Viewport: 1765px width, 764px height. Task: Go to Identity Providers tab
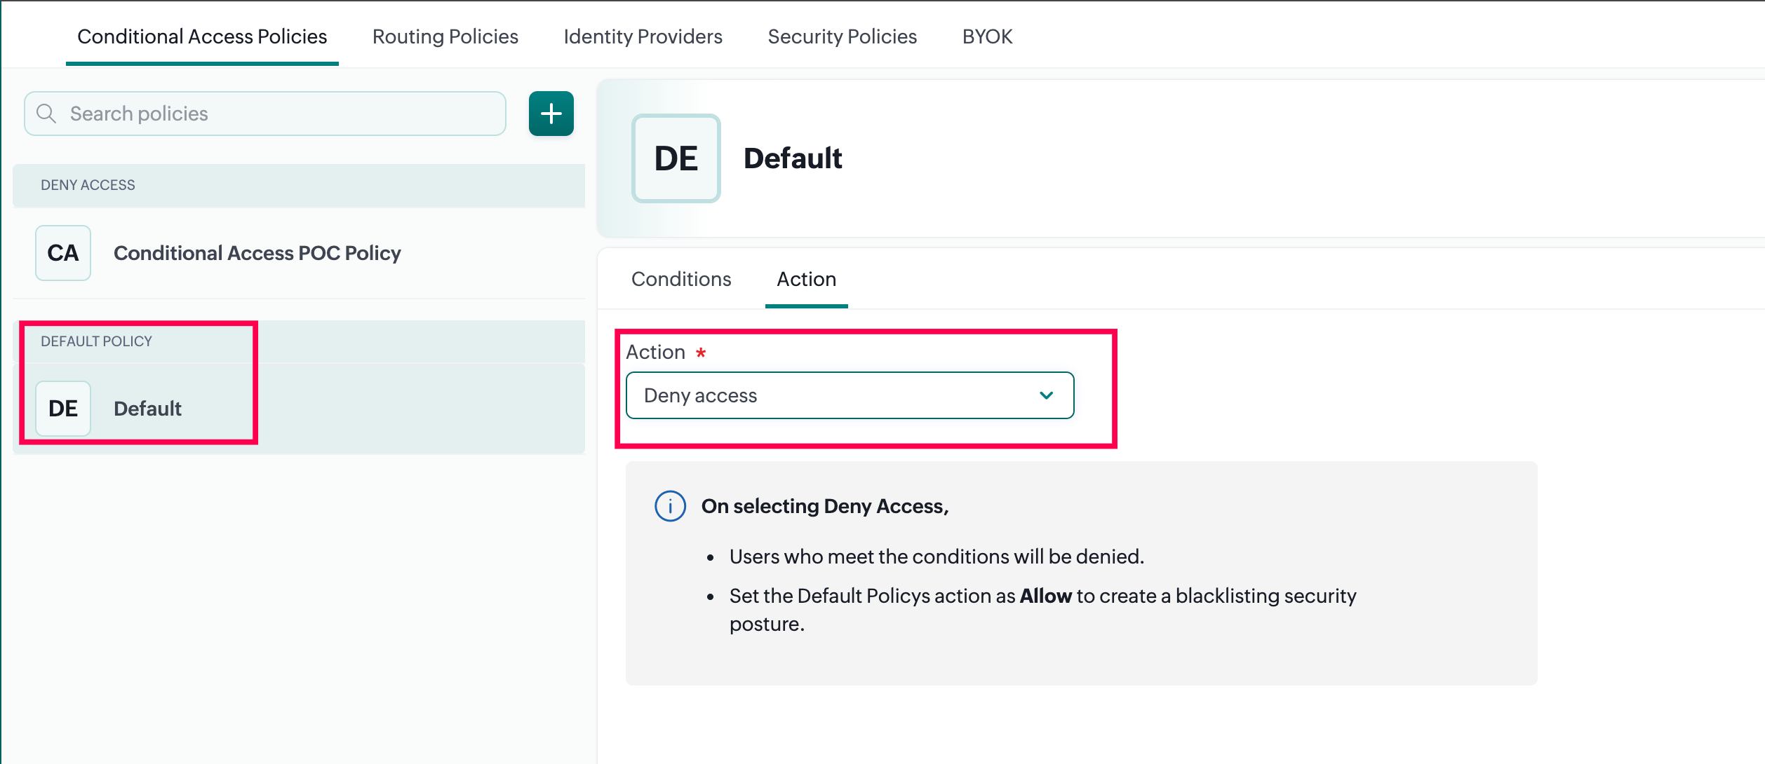point(643,36)
